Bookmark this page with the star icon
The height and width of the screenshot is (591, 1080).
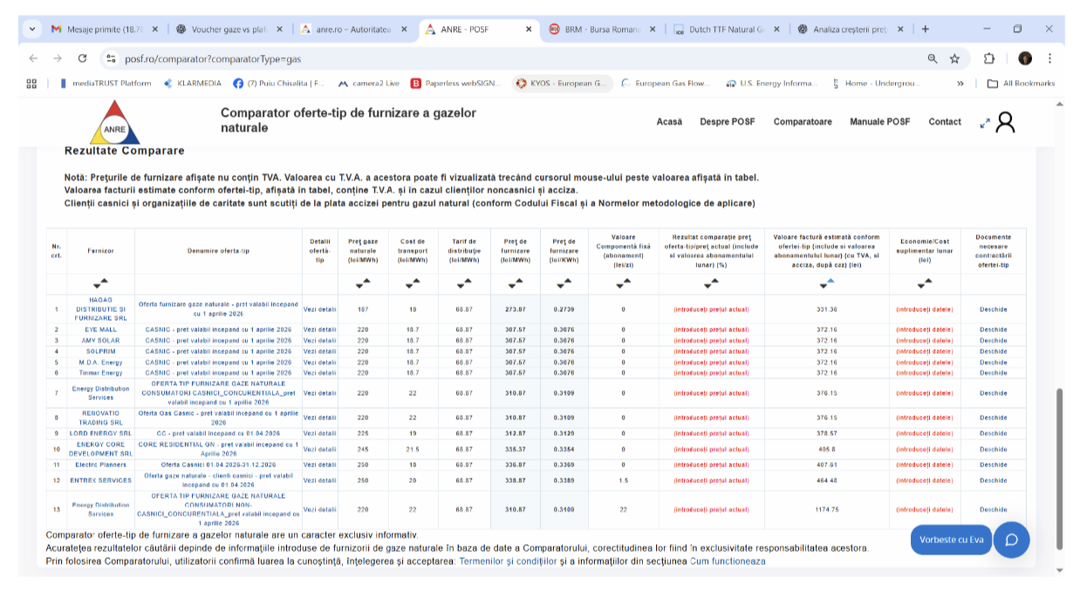click(x=955, y=58)
